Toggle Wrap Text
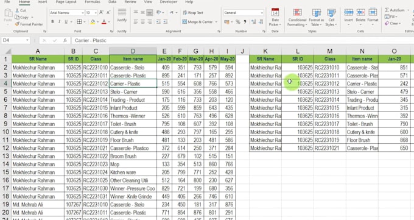The width and height of the screenshot is (414, 220). 193,12
